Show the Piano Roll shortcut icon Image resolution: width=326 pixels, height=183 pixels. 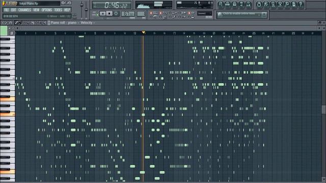click(234, 5)
